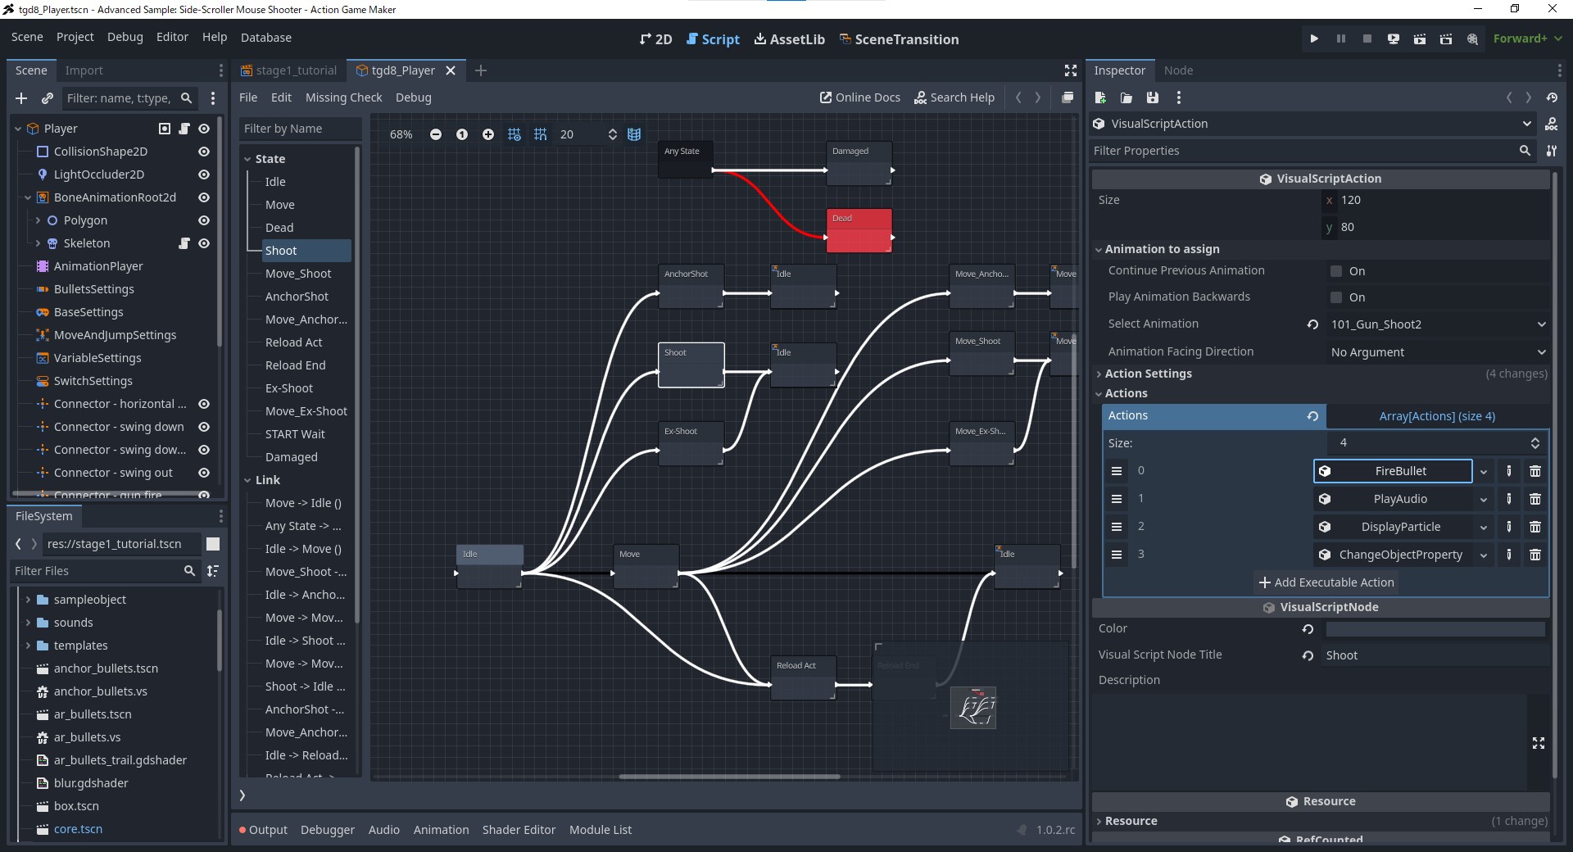Image resolution: width=1573 pixels, height=852 pixels.
Task: Zoom out in the visual script graph
Action: pyautogui.click(x=436, y=134)
